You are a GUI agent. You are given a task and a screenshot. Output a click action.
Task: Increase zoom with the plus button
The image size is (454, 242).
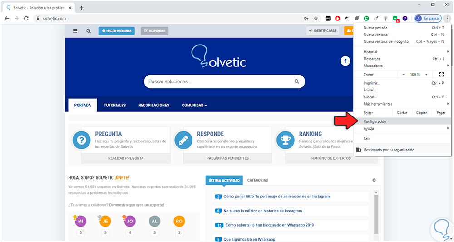click(x=426, y=75)
